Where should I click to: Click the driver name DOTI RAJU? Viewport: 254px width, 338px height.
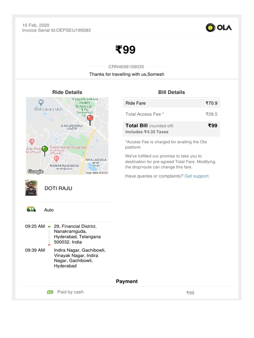tap(58, 188)
